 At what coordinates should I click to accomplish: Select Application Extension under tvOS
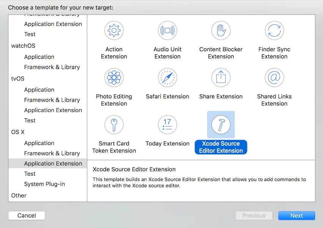pos(53,110)
